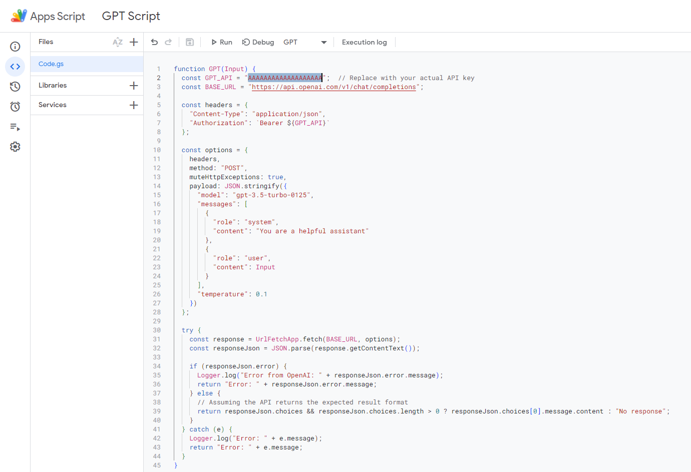
Task: Add a service via its plus icon
Action: coord(134,105)
